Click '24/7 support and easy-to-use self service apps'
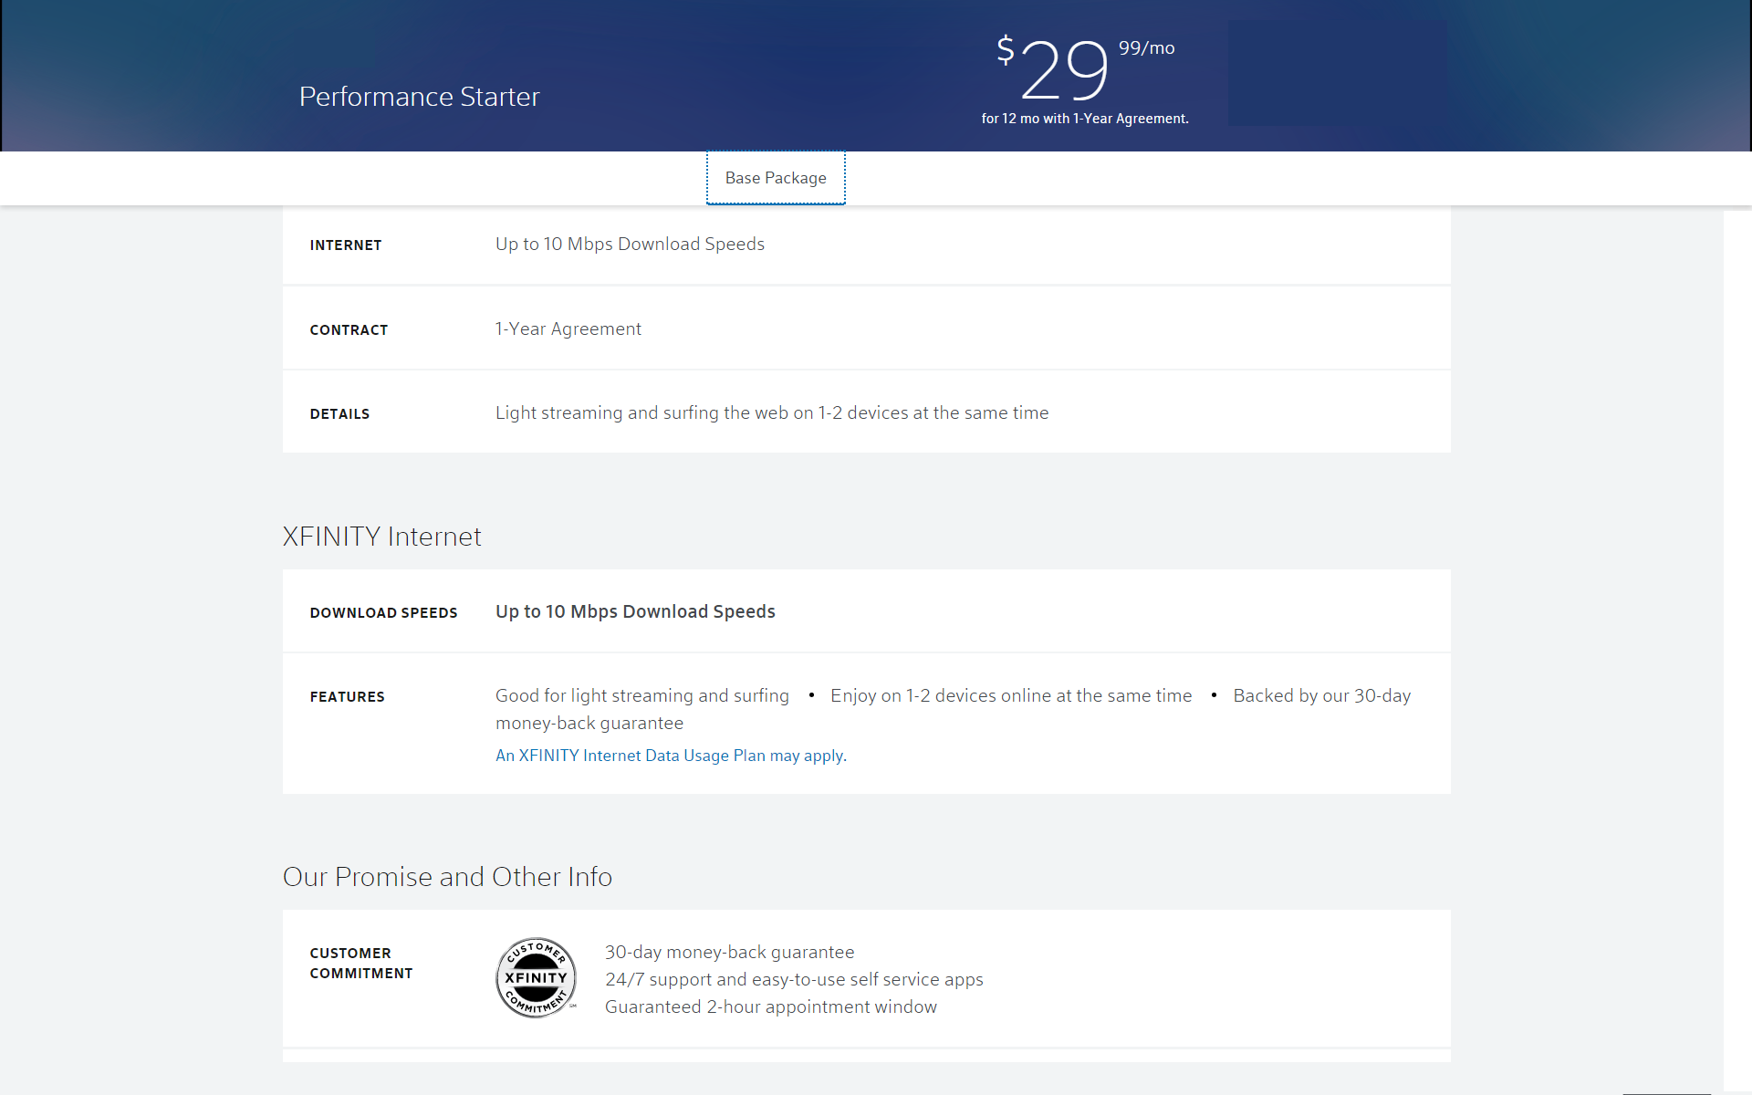 (x=794, y=980)
